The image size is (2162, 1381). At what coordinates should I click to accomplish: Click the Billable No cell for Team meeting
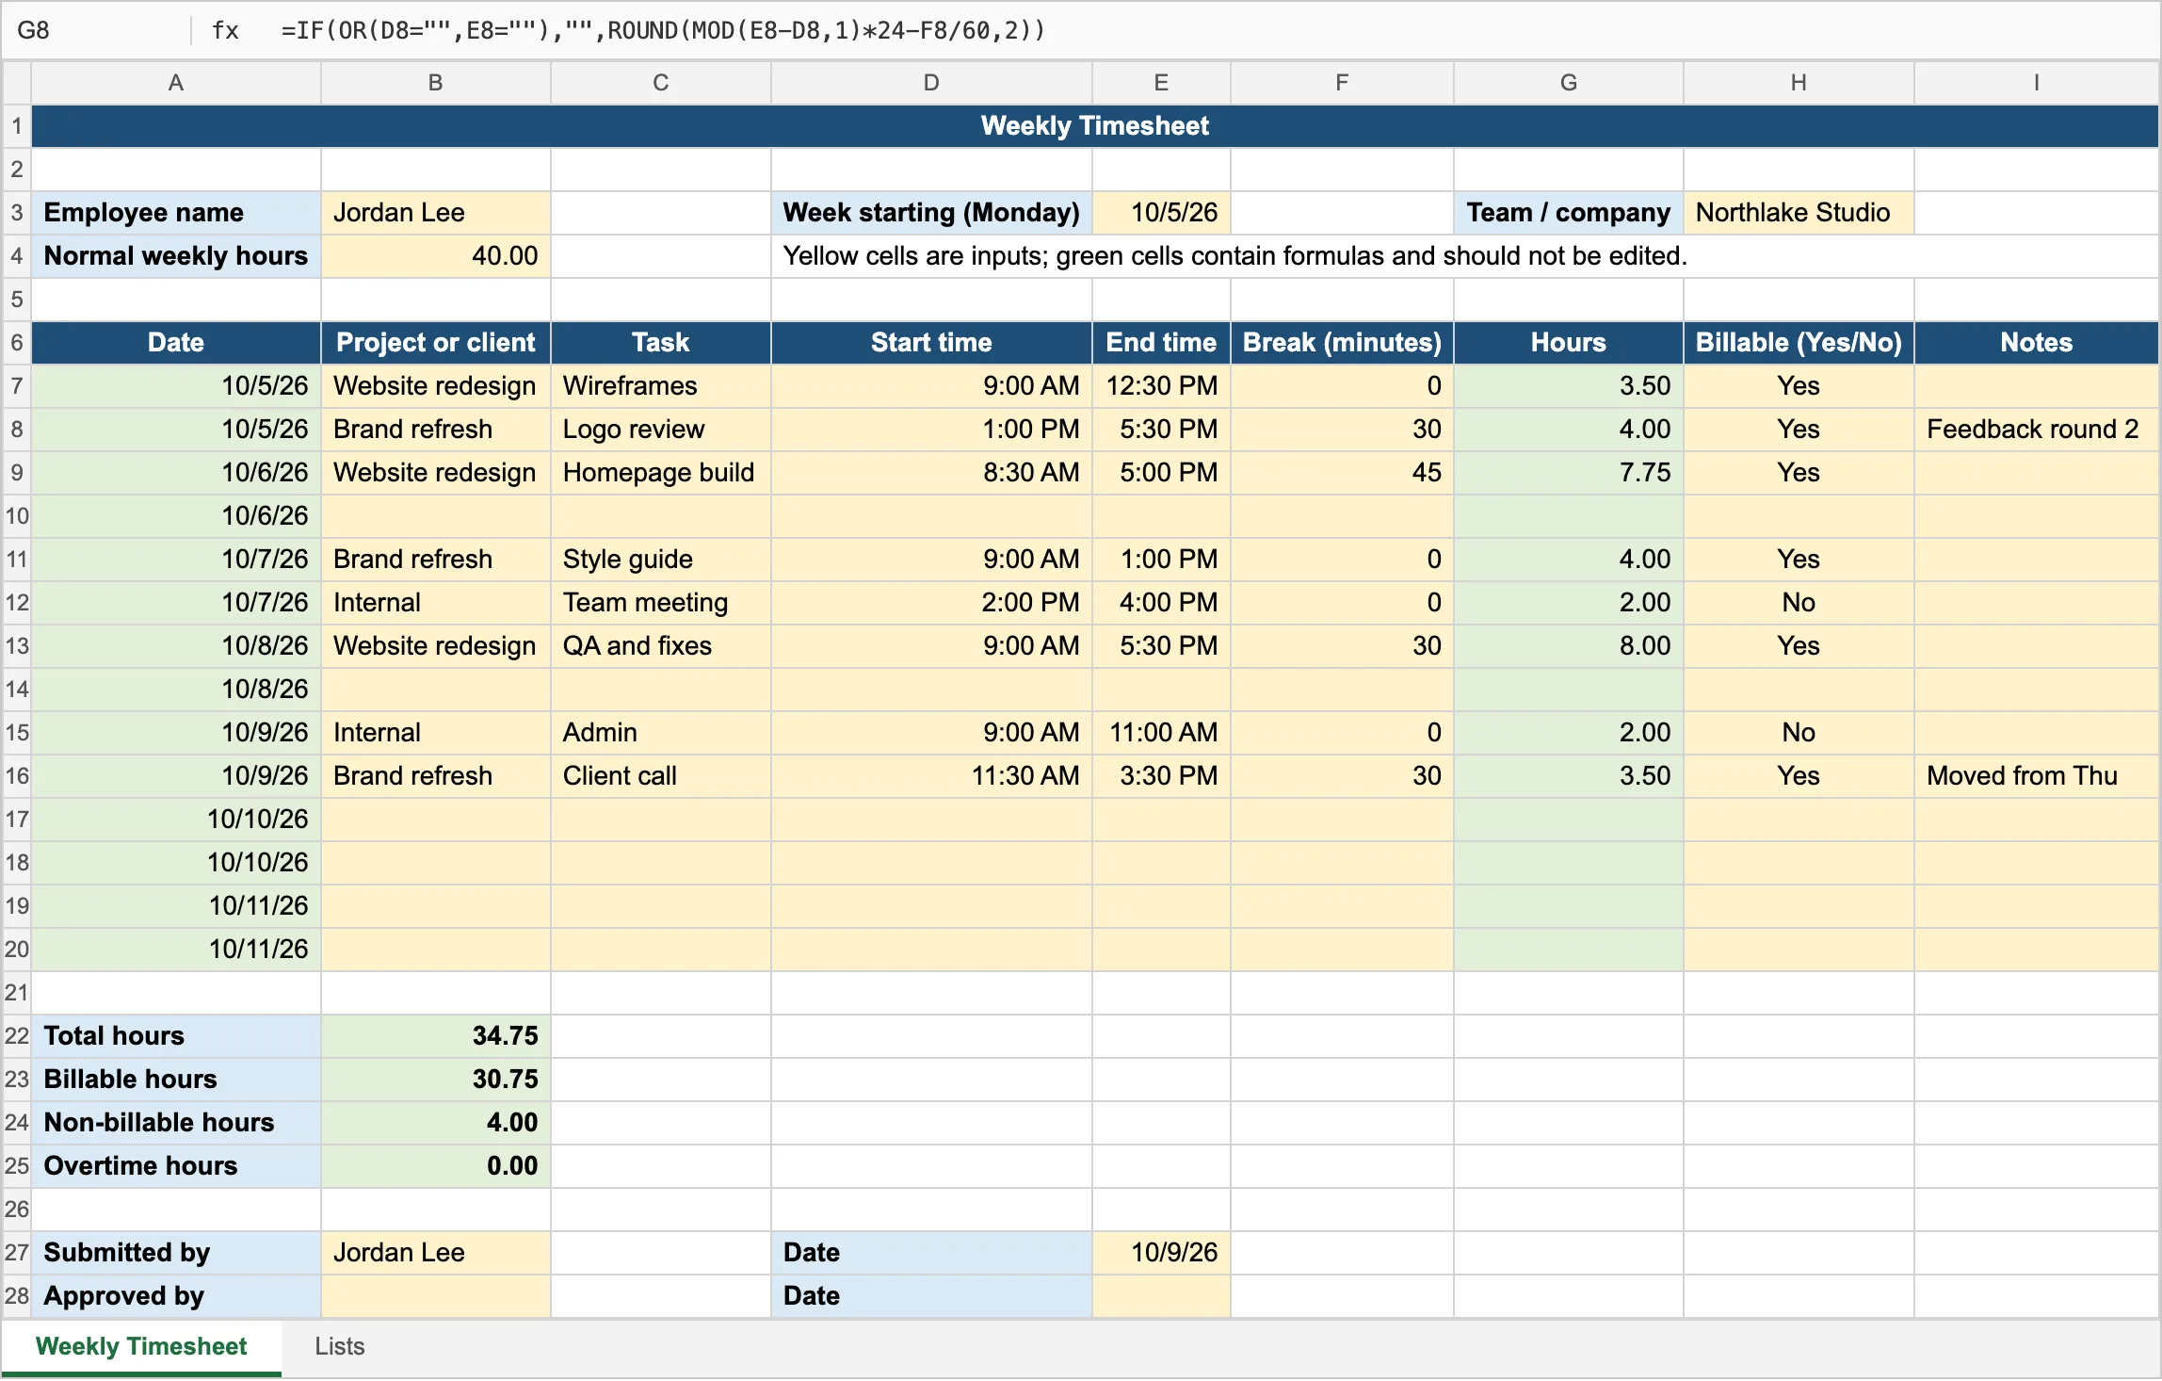[x=1799, y=603]
